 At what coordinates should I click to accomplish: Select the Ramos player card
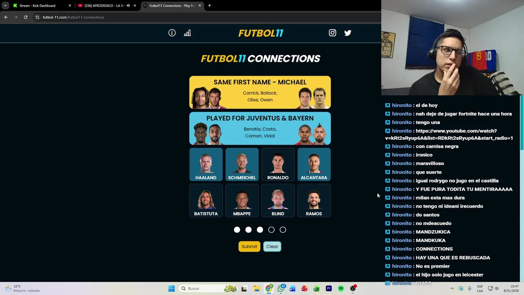(314, 200)
